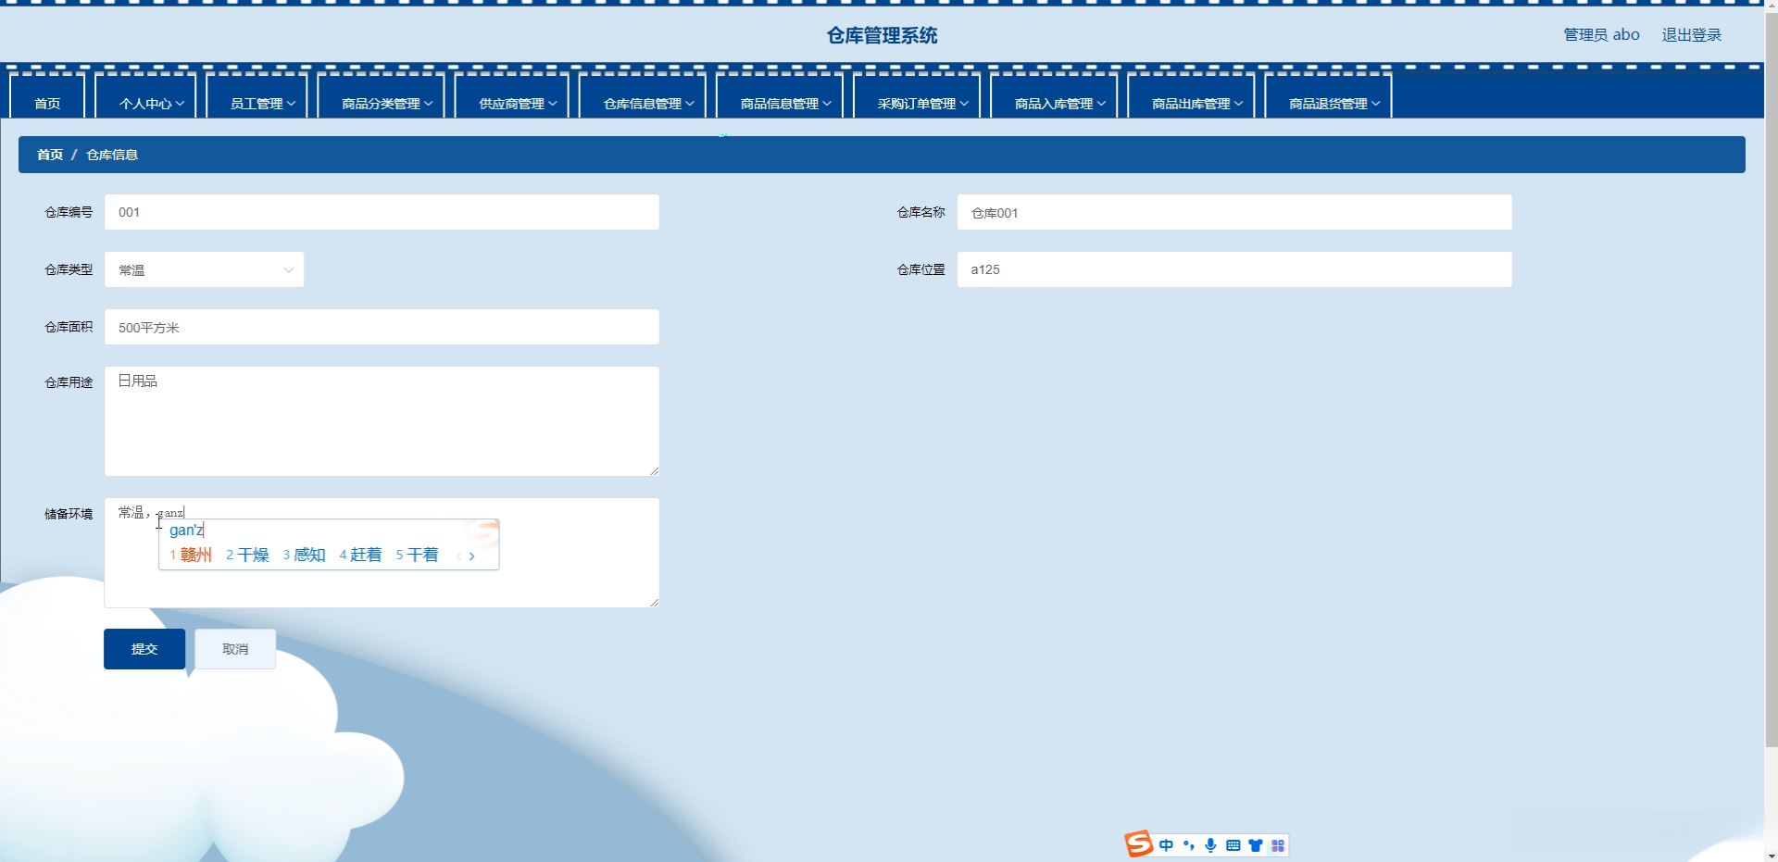Select IME candidate 1 赣州
This screenshot has height=862, width=1778.
tap(191, 555)
